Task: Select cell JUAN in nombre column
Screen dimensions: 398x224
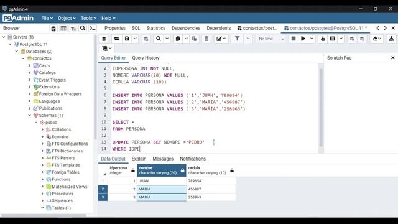Action: click(x=162, y=181)
